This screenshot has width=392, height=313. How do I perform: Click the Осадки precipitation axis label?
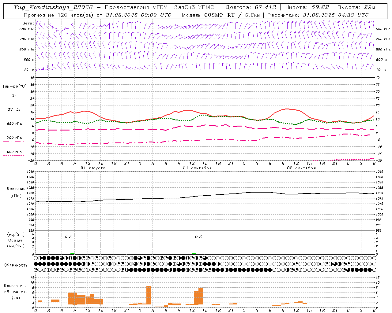[x=16, y=240]
